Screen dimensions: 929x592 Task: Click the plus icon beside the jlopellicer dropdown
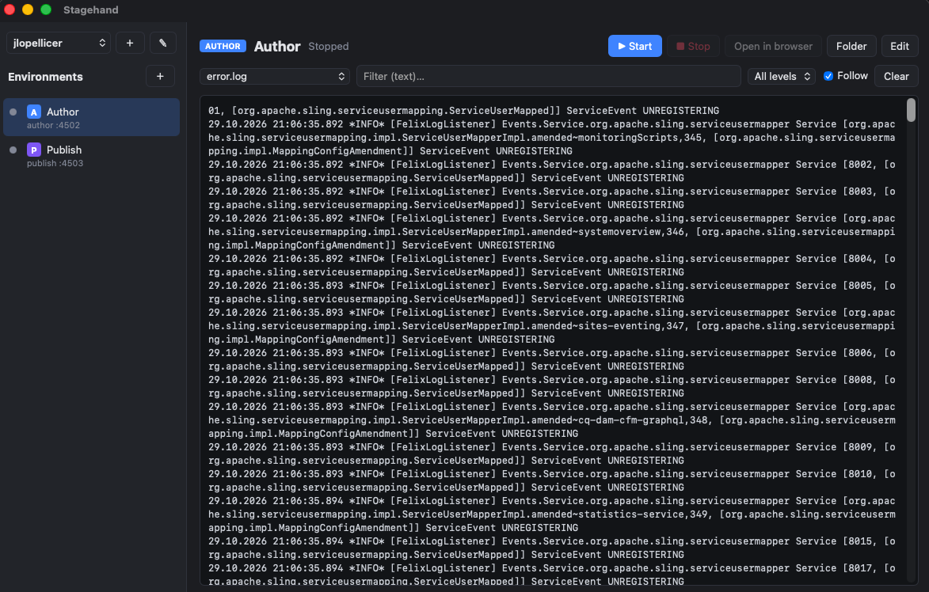tap(130, 44)
